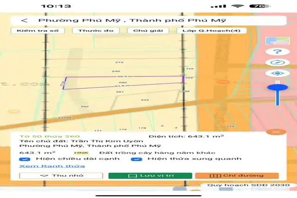Viewport: 297px width, 198px height.
Task: Click the Quy hoạch SDĐ 2030 label
Action: click(x=249, y=185)
